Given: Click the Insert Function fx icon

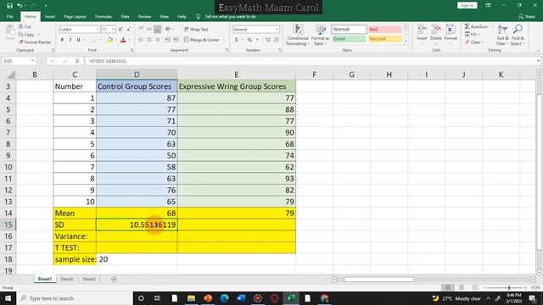Looking at the screenshot, I should point(77,61).
